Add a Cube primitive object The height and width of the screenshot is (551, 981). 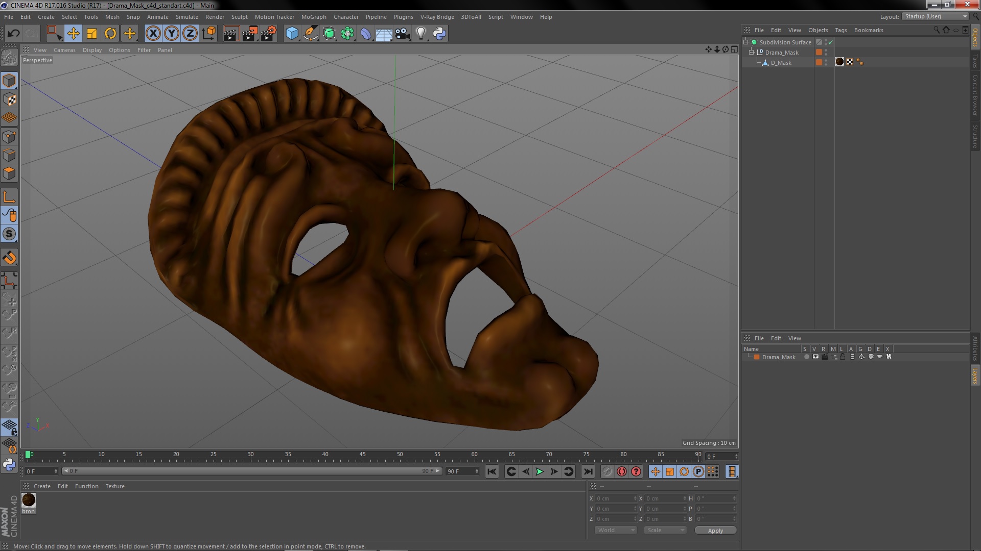292,34
